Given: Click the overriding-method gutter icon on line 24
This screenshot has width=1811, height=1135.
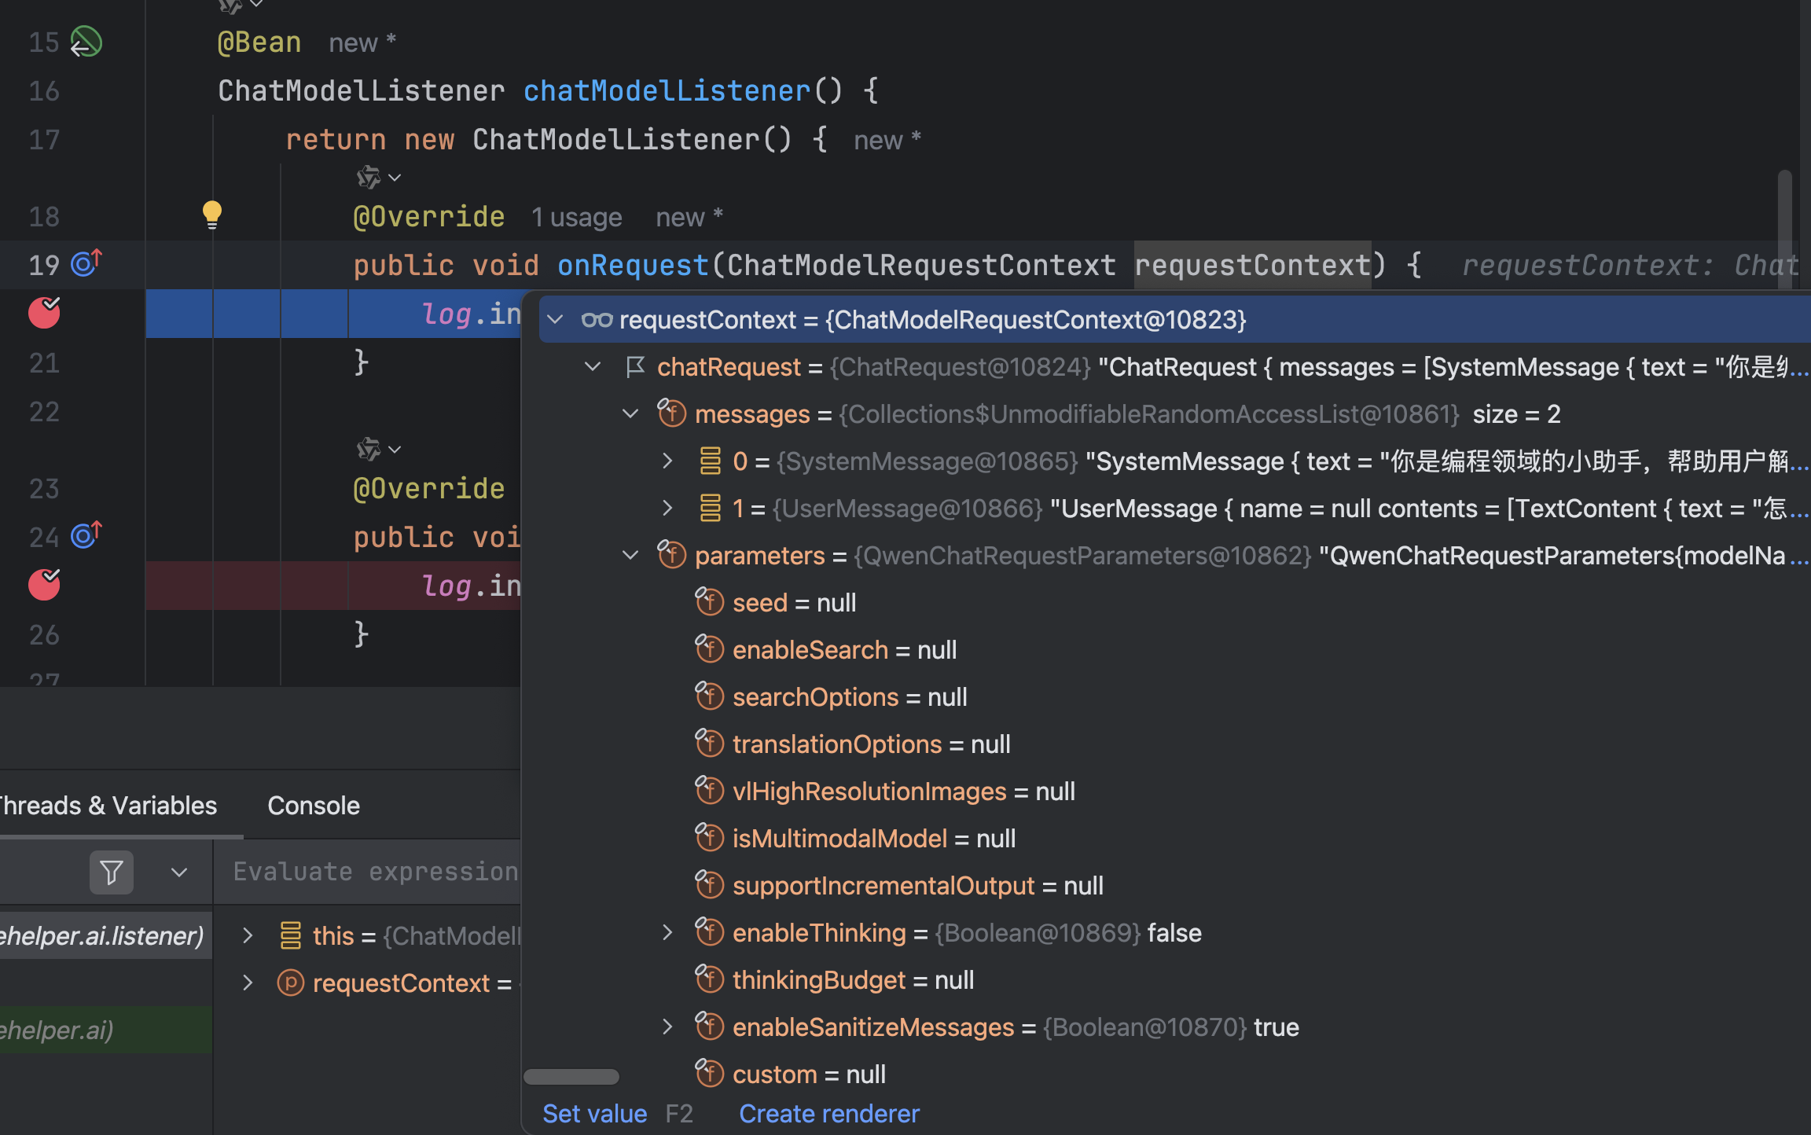Looking at the screenshot, I should point(86,536).
